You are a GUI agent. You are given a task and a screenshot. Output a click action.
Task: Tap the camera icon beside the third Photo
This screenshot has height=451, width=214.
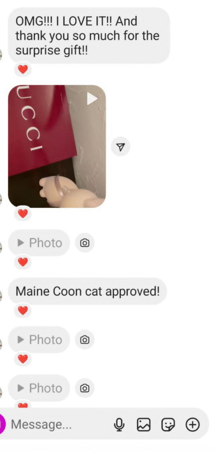tap(85, 388)
